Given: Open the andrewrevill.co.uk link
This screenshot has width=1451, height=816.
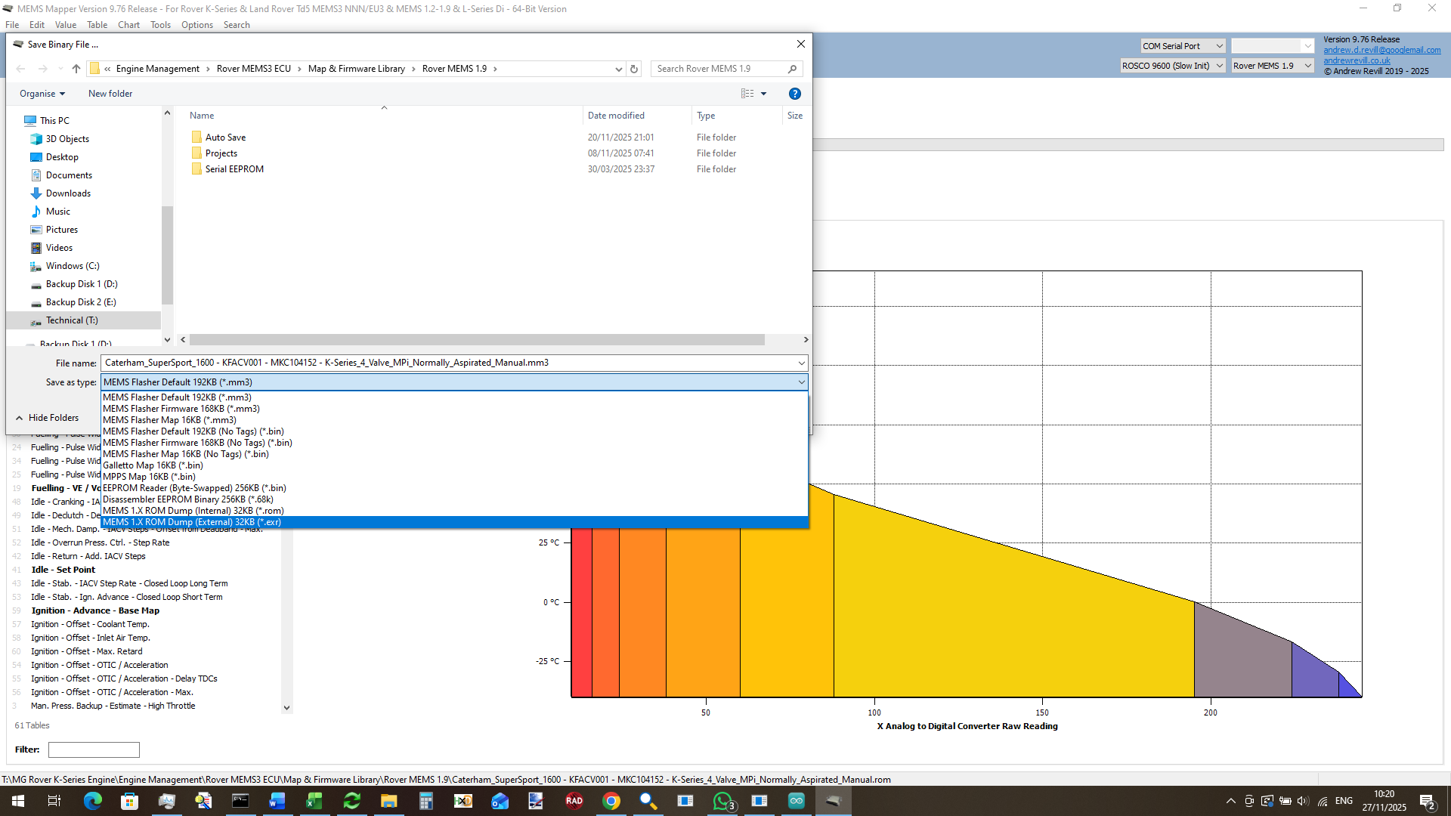Looking at the screenshot, I should coord(1357,60).
